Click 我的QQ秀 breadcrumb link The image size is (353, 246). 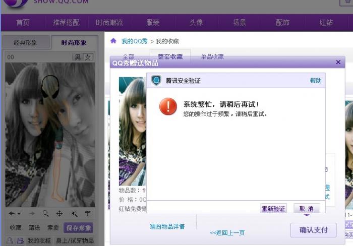pyautogui.click(x=135, y=41)
